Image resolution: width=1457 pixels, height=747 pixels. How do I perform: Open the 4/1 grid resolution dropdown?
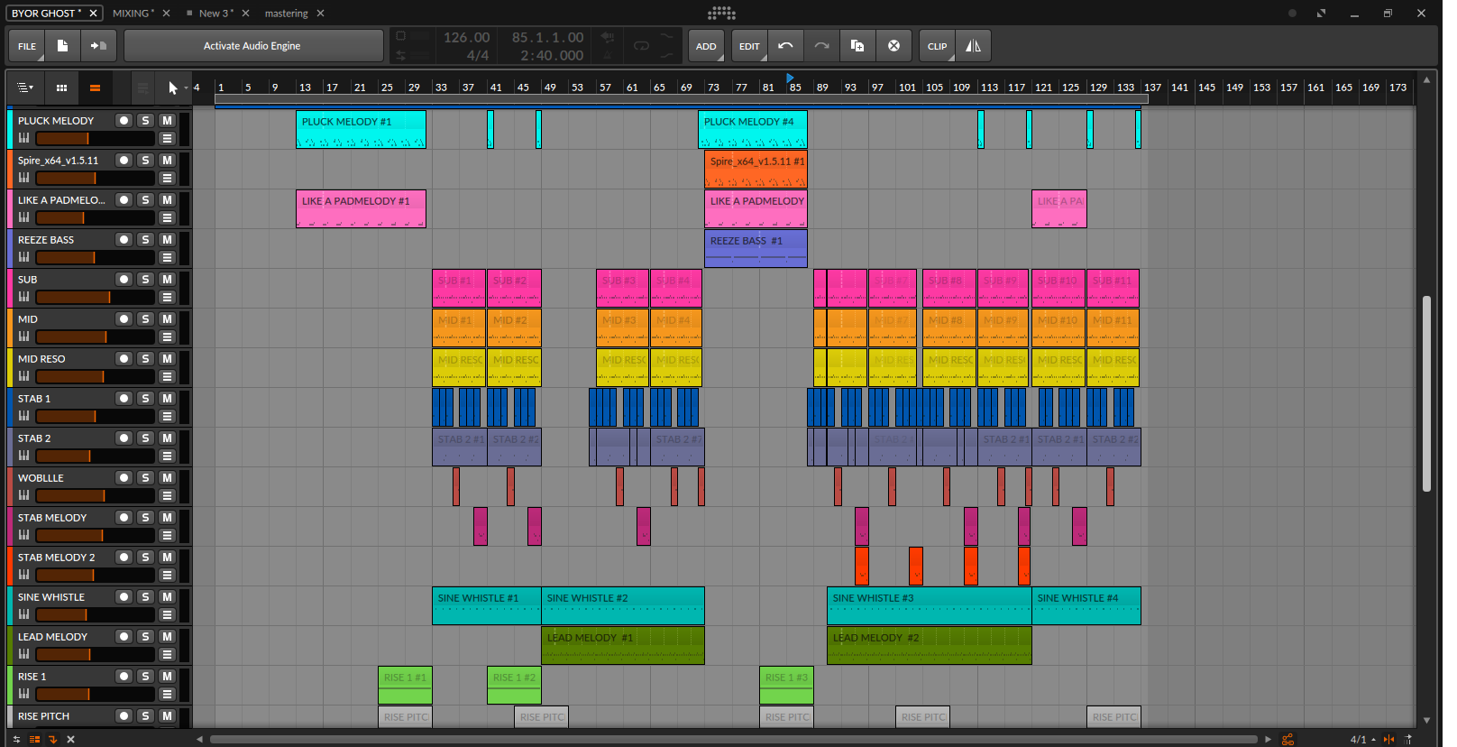point(1362,740)
